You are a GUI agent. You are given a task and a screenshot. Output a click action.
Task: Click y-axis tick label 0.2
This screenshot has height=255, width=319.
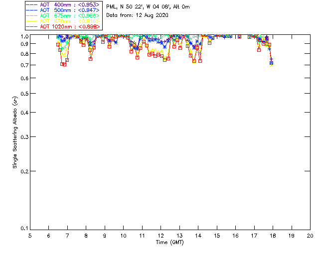click(24, 171)
